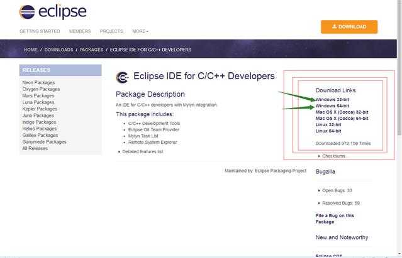Open the Eclipse Packaging Project link

click(281, 171)
